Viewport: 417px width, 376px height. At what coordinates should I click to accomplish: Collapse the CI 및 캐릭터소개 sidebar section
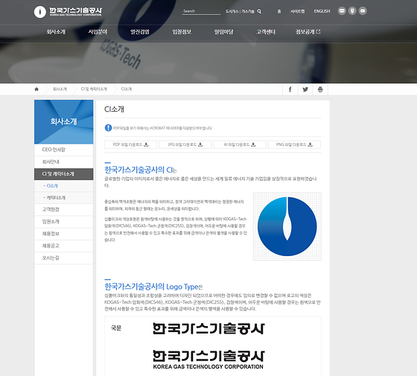point(64,174)
